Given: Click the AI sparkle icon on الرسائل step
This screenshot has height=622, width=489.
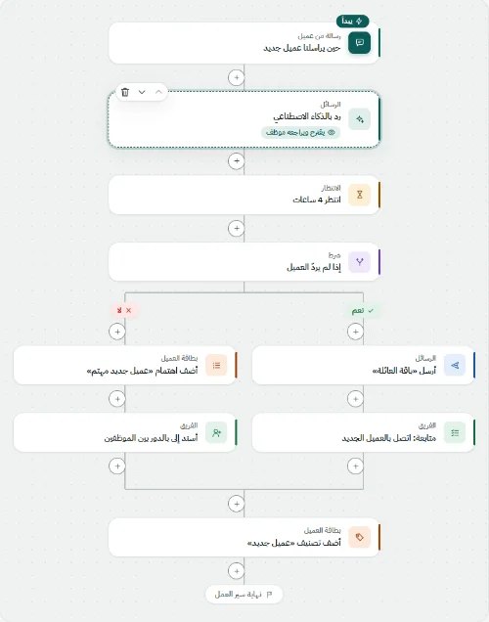Looking at the screenshot, I should coord(359,119).
